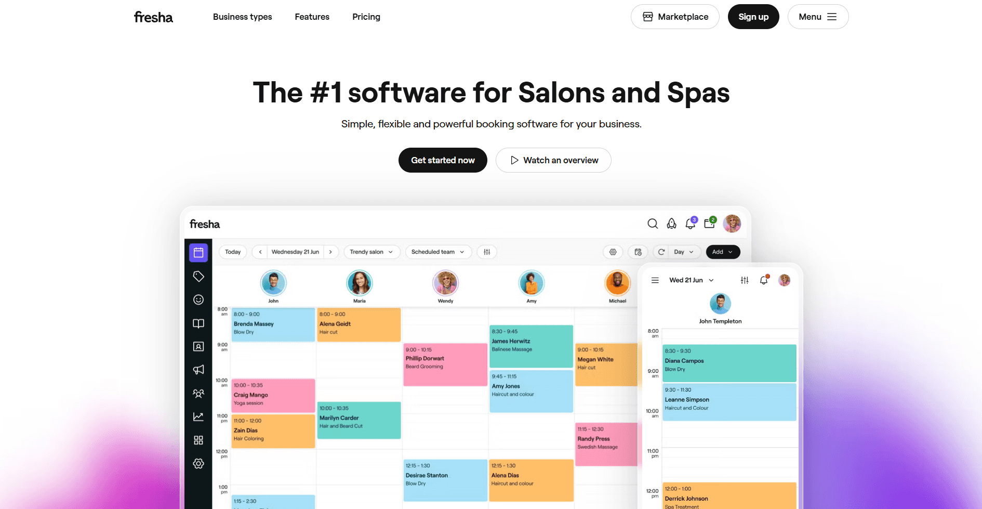982x509 pixels.
Task: Click the fresha logo in the site header
Action: coord(153,17)
